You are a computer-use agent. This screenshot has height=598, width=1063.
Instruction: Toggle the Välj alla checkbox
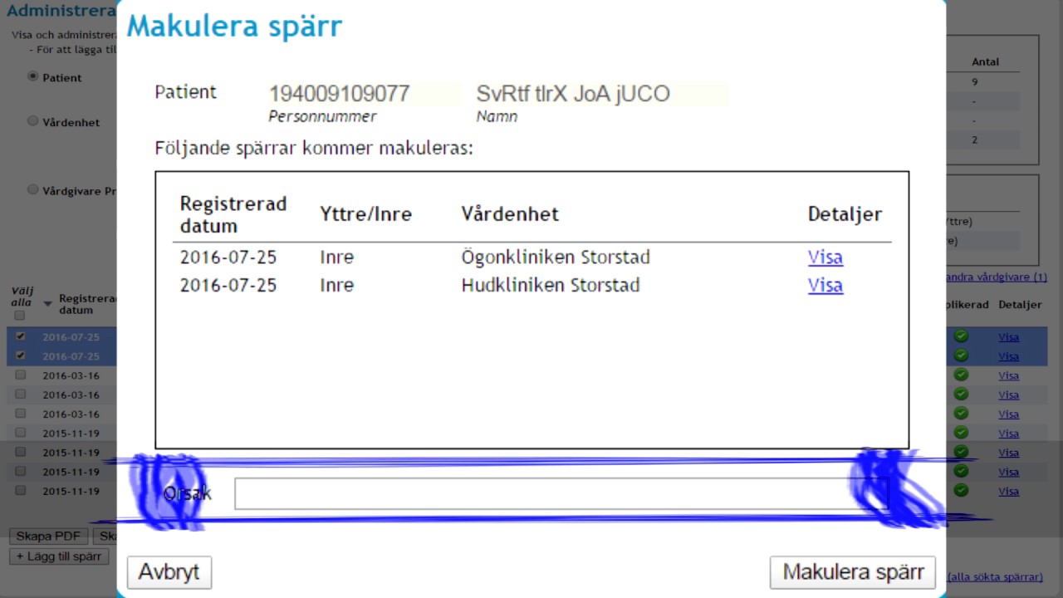pos(20,316)
